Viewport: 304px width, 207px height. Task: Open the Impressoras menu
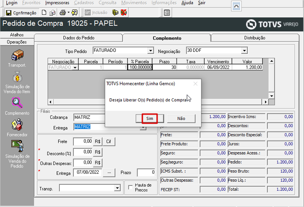[57, 3]
